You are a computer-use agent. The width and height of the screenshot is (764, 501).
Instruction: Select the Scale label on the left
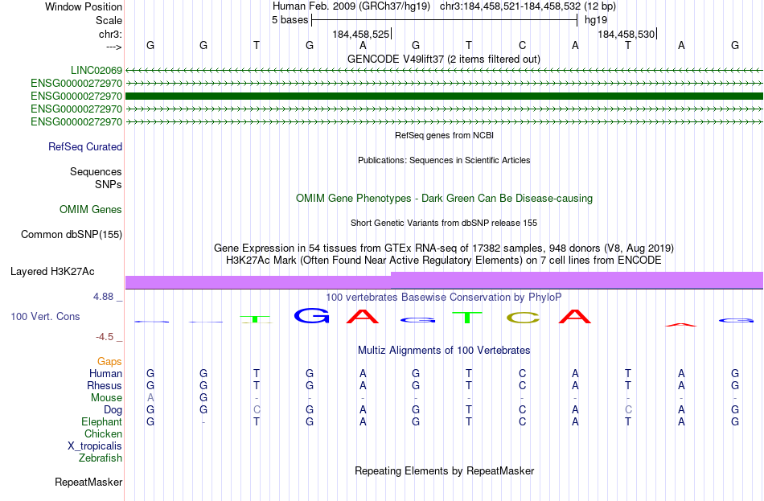point(109,20)
